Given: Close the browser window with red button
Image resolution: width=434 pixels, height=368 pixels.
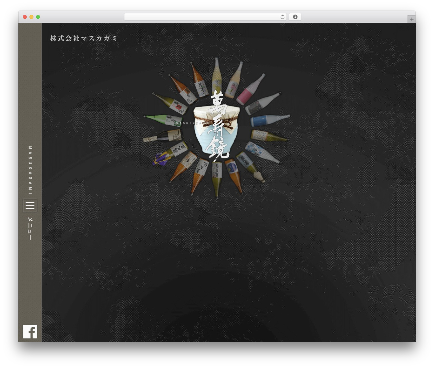Looking at the screenshot, I should [25, 17].
